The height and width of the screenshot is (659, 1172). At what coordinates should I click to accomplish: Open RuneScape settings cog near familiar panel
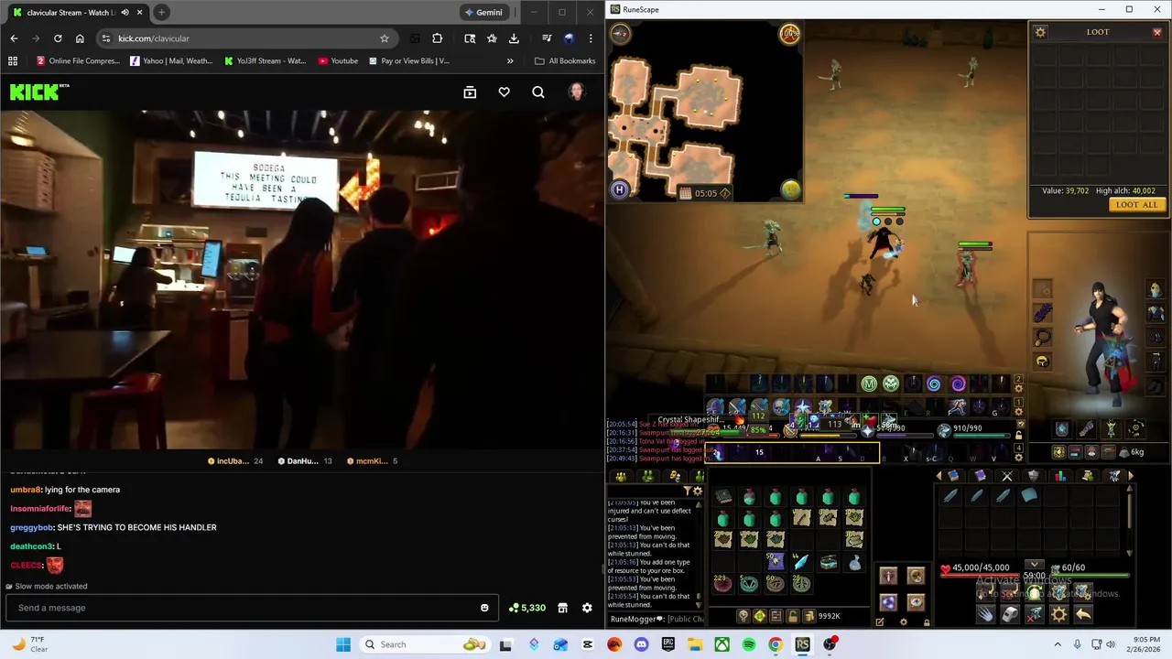[1058, 614]
